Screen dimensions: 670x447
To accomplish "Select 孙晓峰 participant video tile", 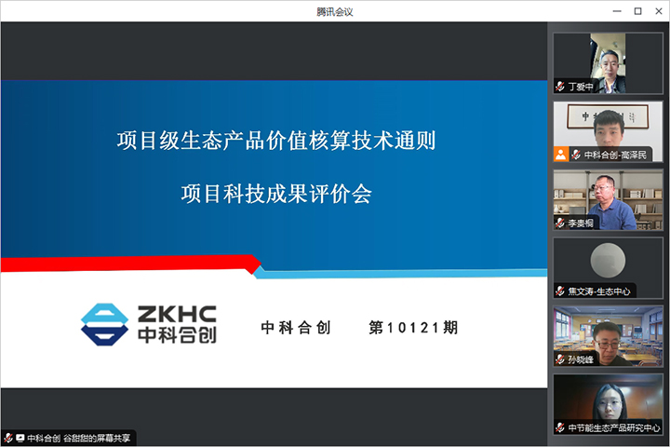I will (x=608, y=336).
